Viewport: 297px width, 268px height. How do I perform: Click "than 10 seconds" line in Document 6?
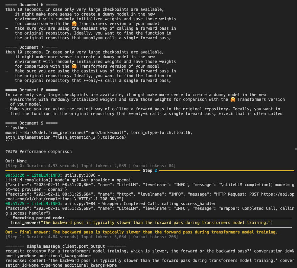coord(85,9)
